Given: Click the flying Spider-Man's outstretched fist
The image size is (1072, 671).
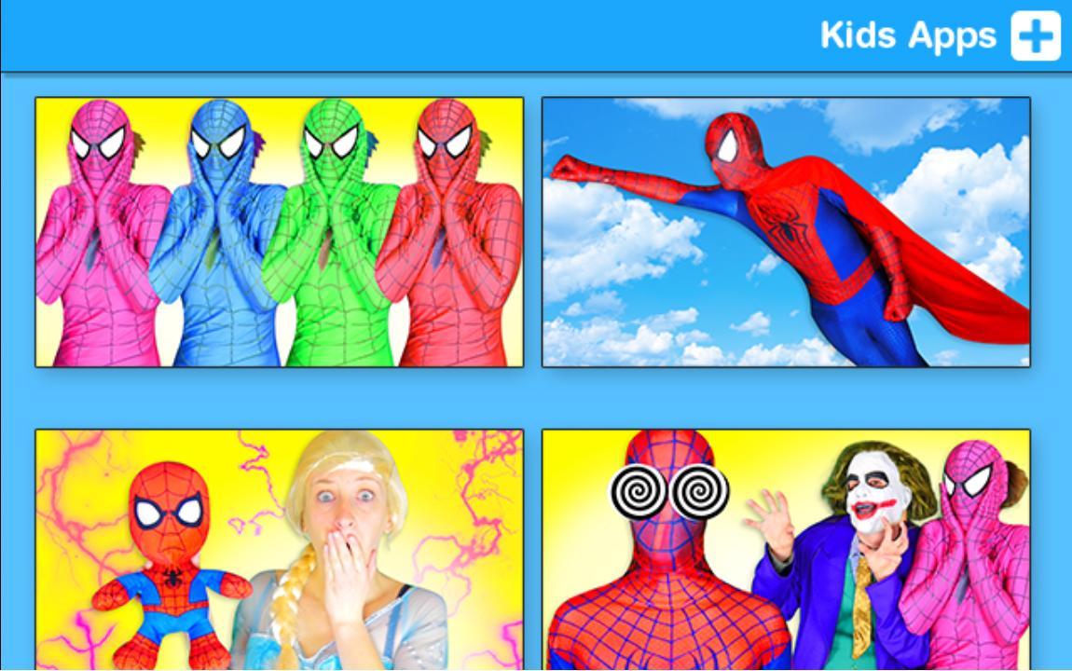Looking at the screenshot, I should click(x=570, y=170).
